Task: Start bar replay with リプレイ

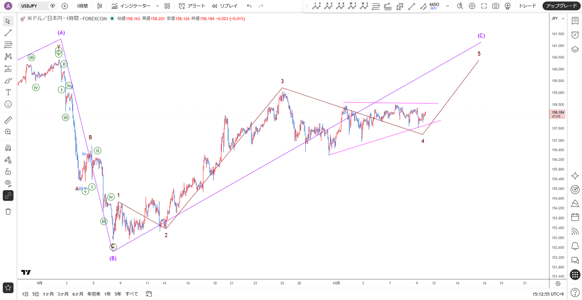Action: (x=225, y=6)
